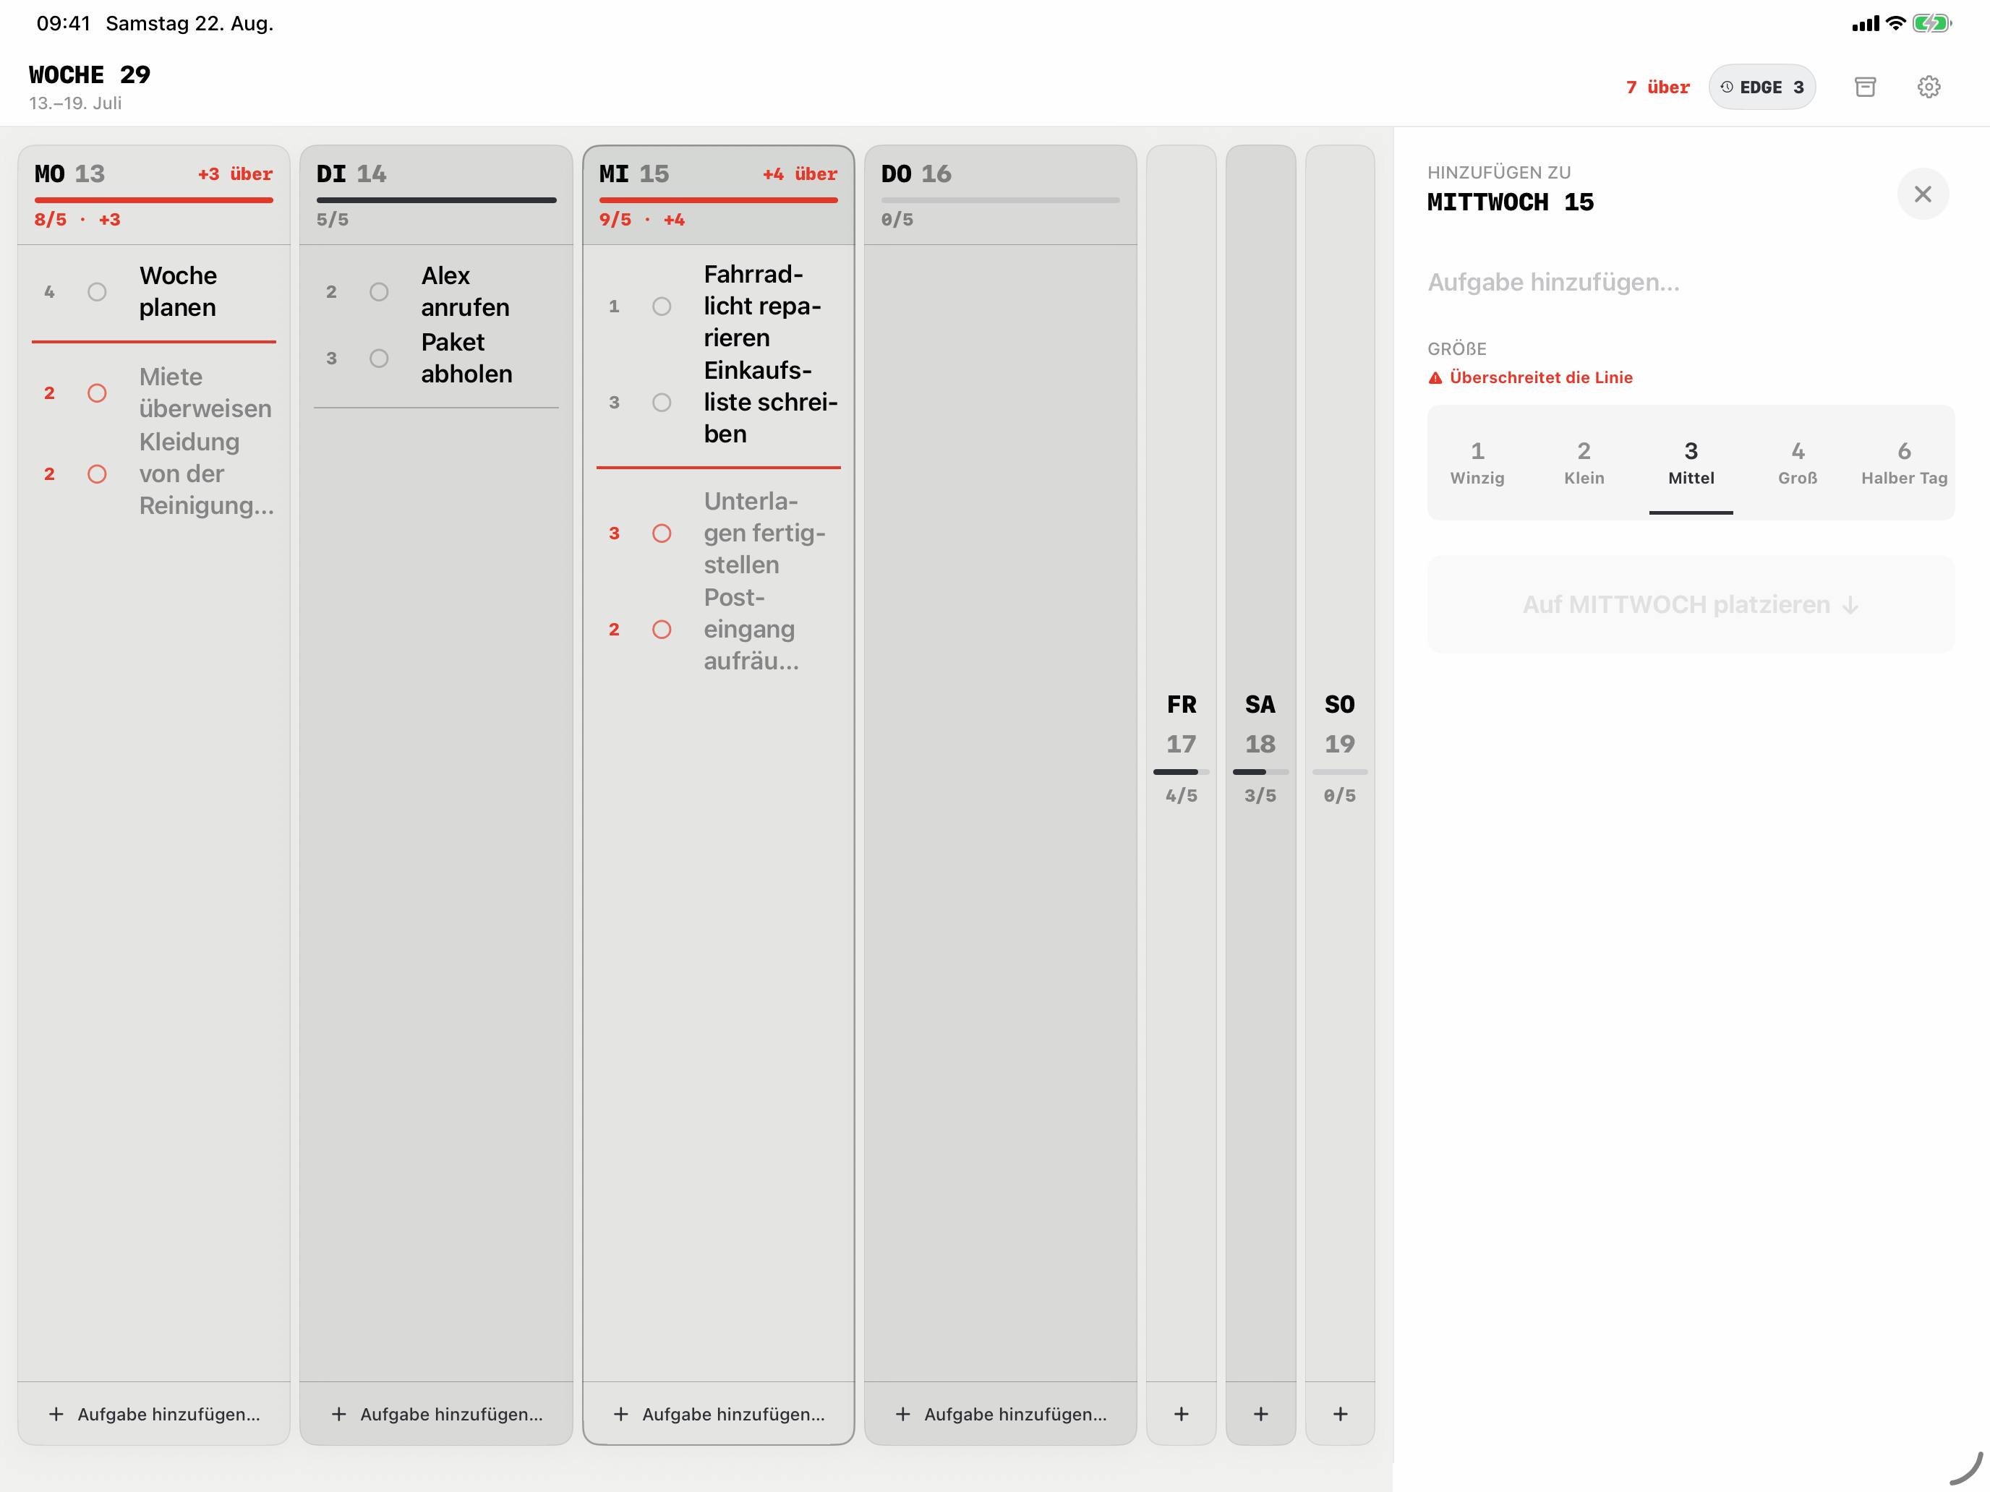Add task to Wednesday column footer

click(718, 1414)
